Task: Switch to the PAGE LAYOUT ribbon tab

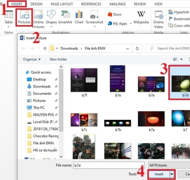Action: (x=62, y=4)
